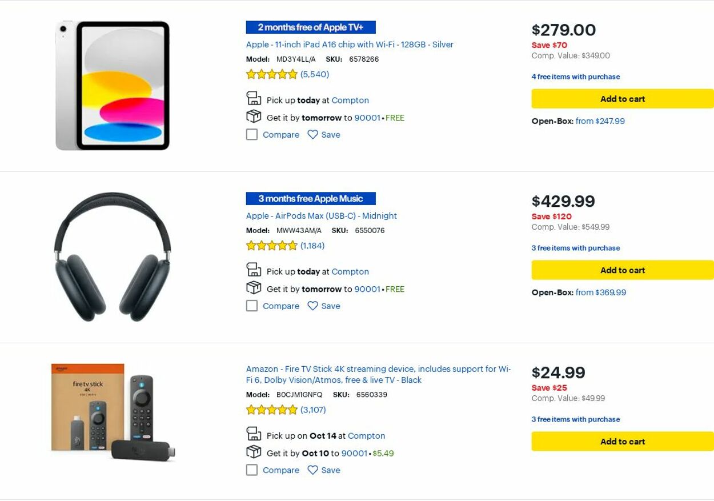This screenshot has height=501, width=714.
Task: Click the heart Save icon for iPad
Action: click(312, 135)
